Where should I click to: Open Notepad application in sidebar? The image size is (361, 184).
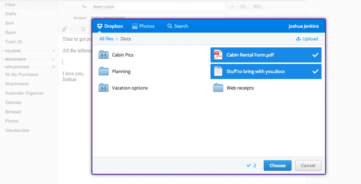(x=13, y=112)
